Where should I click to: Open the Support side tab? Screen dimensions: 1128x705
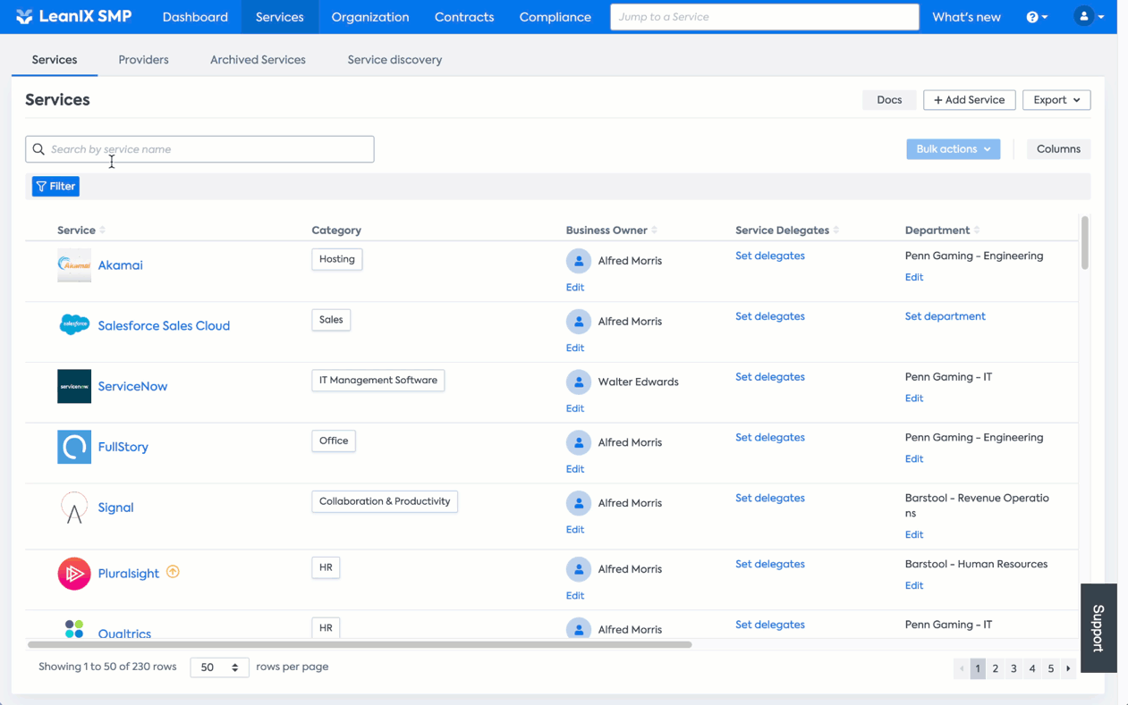pyautogui.click(x=1098, y=628)
